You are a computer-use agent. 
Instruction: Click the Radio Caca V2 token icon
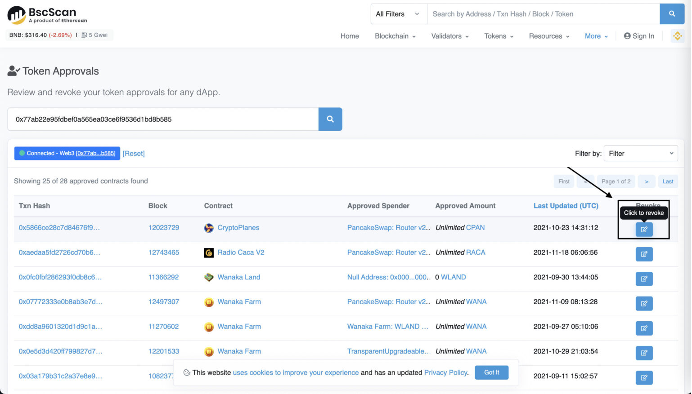209,252
